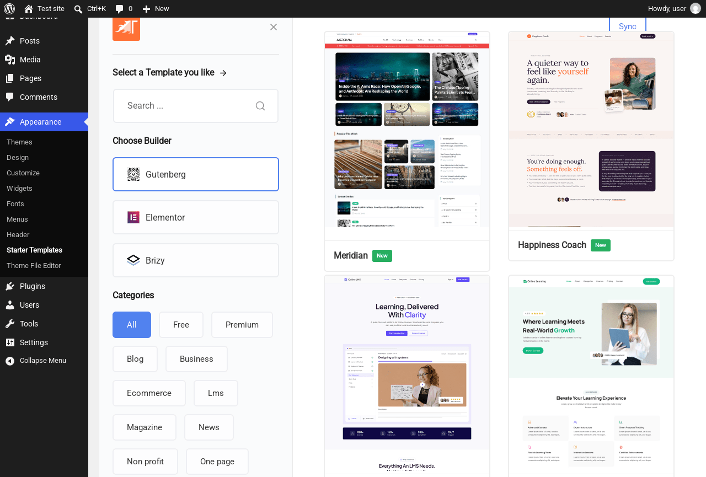
Task: Filter templates by Lms category
Action: click(216, 393)
